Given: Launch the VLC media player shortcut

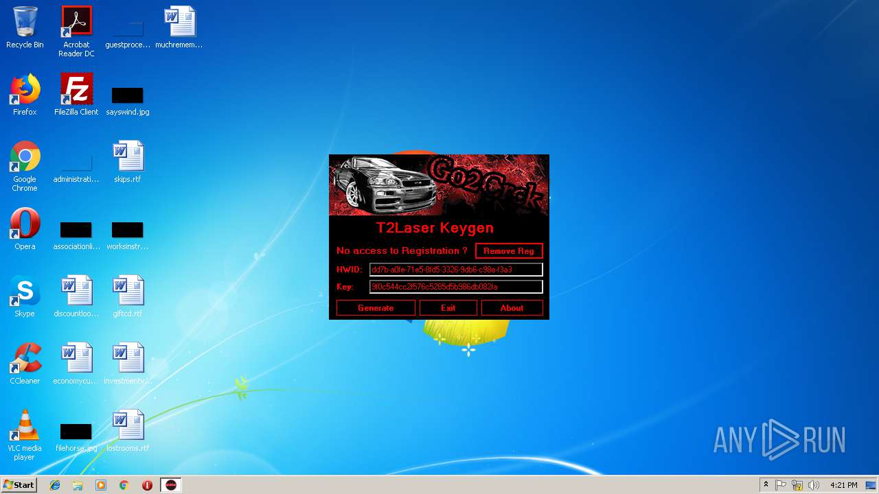Looking at the screenshot, I should pos(25,435).
